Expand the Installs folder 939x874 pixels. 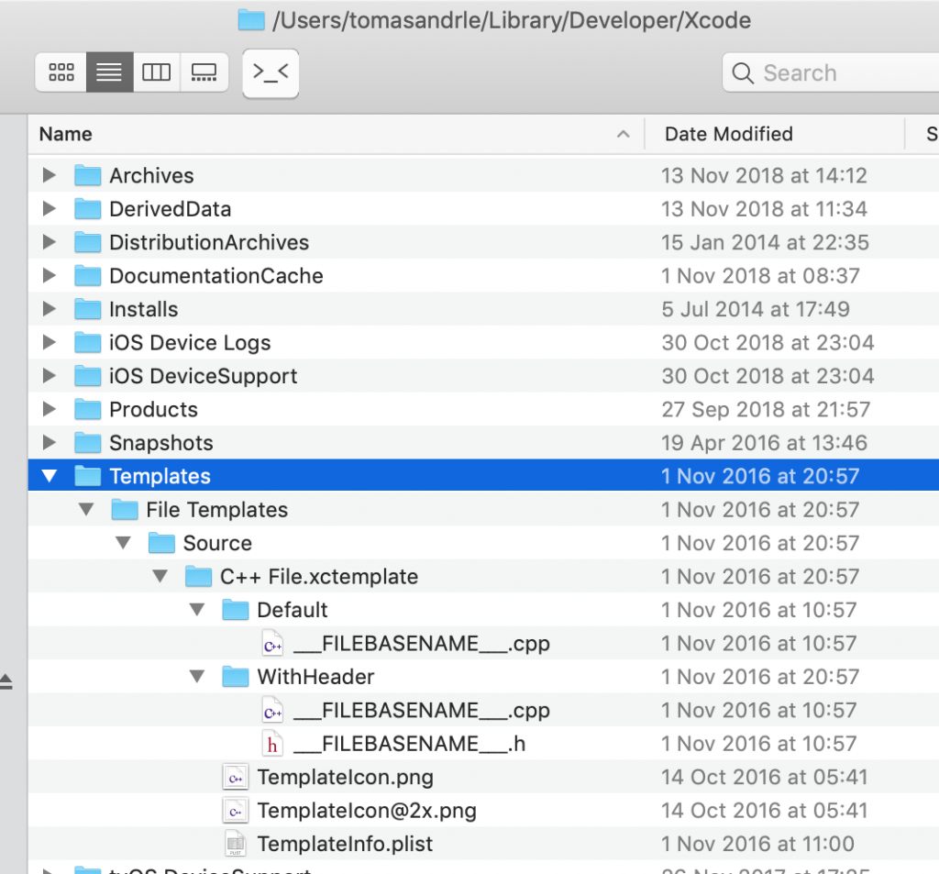click(x=50, y=308)
